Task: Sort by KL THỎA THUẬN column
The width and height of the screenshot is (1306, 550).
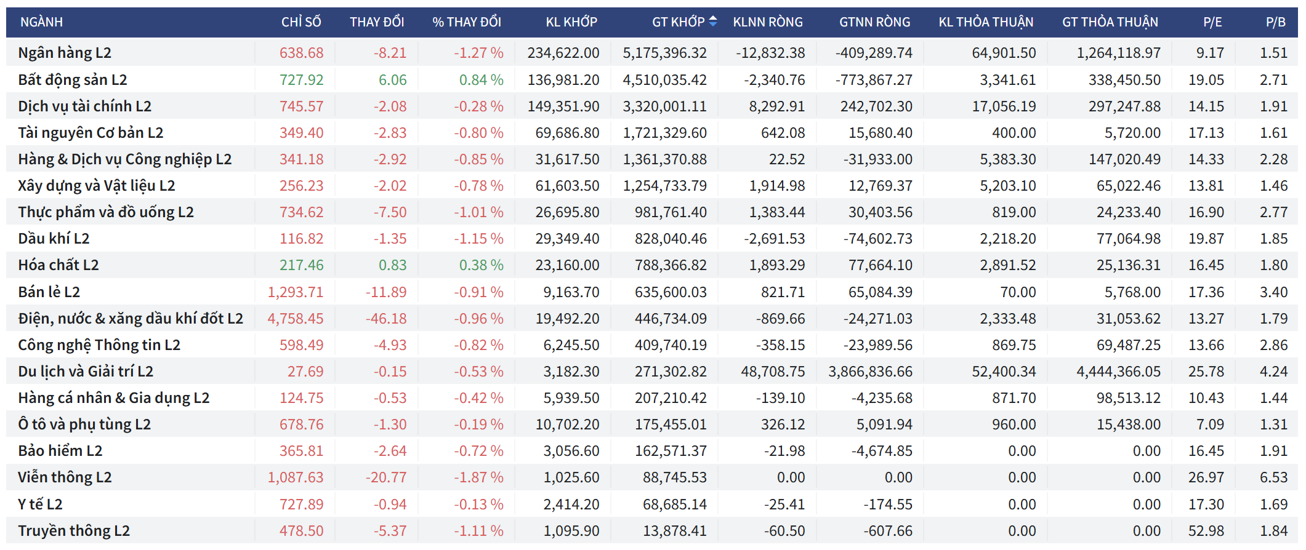Action: tap(985, 22)
